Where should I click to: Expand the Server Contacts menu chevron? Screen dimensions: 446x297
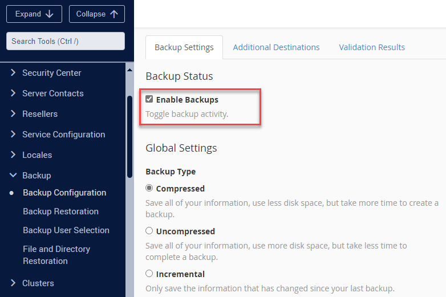pos(13,93)
